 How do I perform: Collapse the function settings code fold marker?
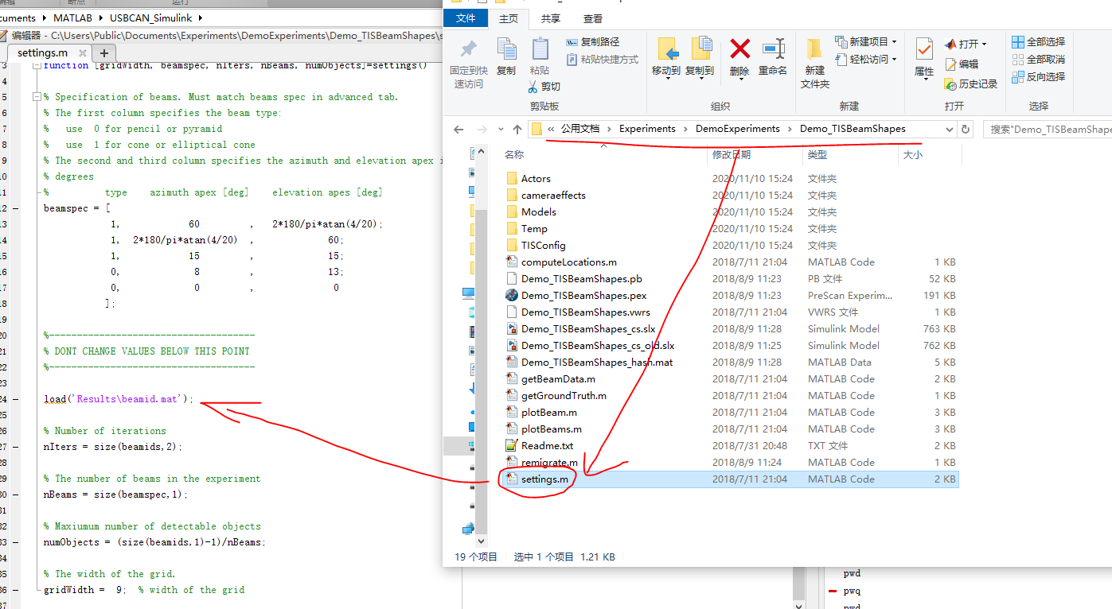pos(37,66)
